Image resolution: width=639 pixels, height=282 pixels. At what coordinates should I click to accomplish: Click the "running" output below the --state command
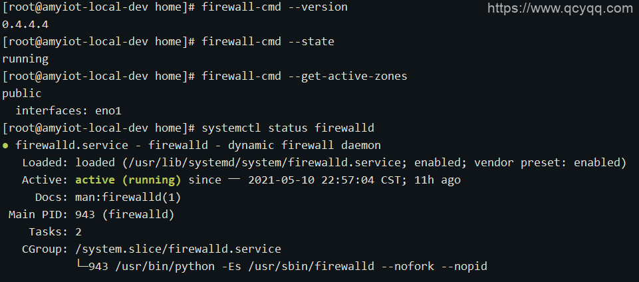click(x=25, y=59)
